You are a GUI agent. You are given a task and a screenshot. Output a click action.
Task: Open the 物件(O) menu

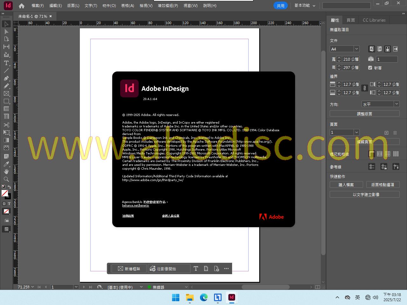click(109, 6)
